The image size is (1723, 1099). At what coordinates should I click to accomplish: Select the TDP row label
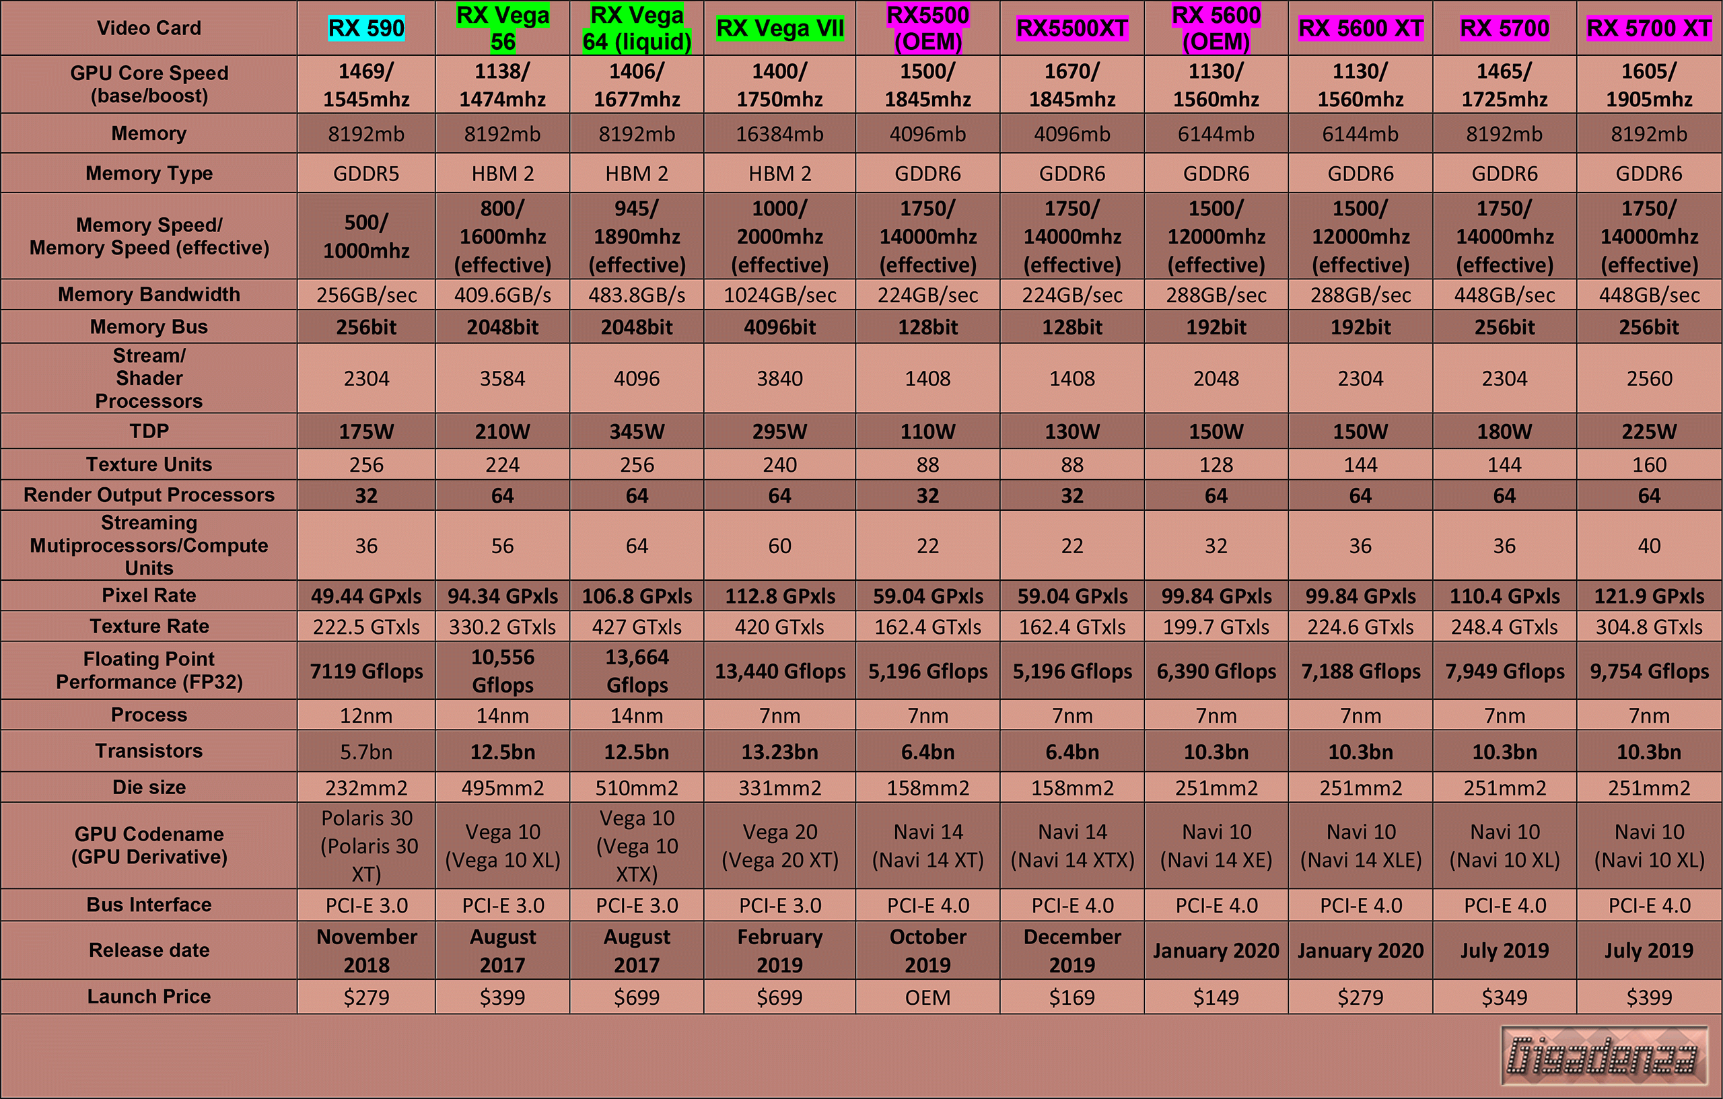click(149, 431)
